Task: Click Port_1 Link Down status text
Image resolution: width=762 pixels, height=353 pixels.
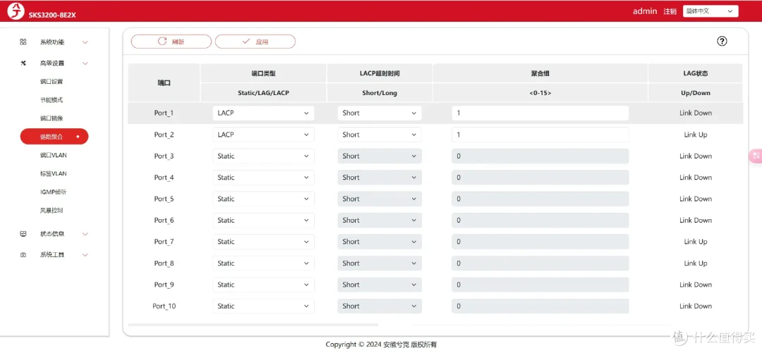Action: (x=696, y=113)
